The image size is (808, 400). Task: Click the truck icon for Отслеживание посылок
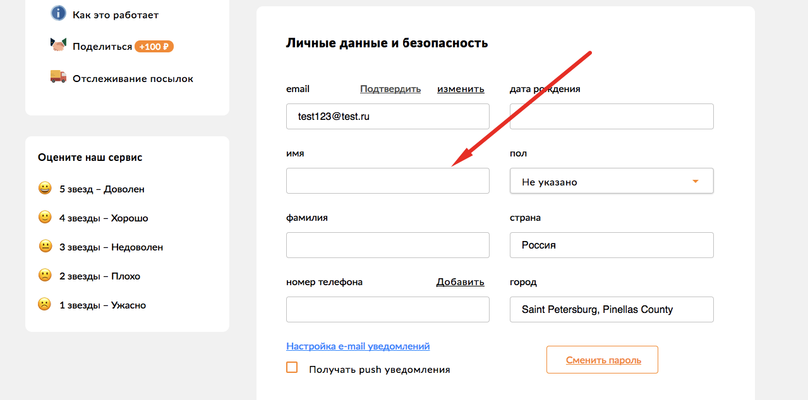point(58,76)
